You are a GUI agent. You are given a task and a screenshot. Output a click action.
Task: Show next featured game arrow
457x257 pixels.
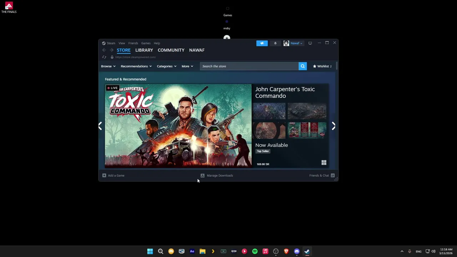(333, 126)
